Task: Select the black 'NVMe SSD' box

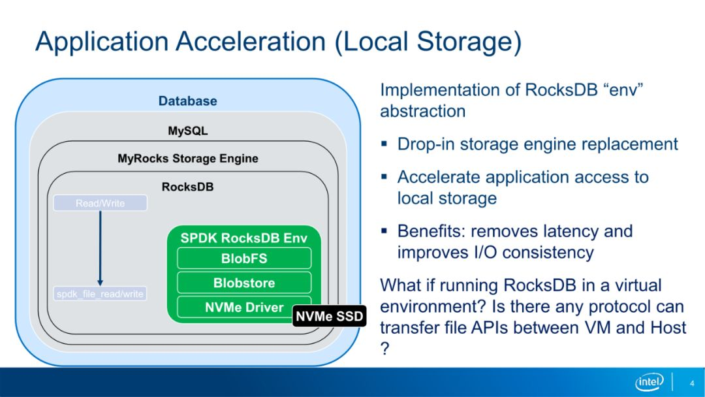Action: [x=330, y=316]
